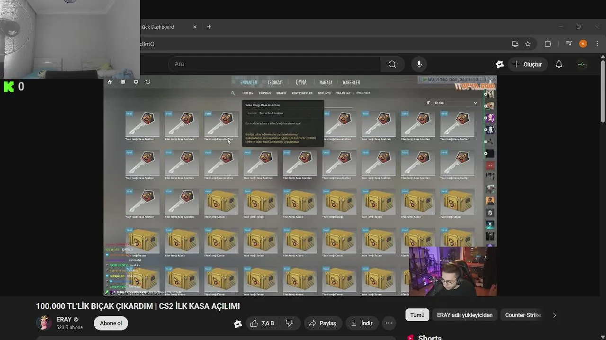Open more actions three-dot menu

389,323
